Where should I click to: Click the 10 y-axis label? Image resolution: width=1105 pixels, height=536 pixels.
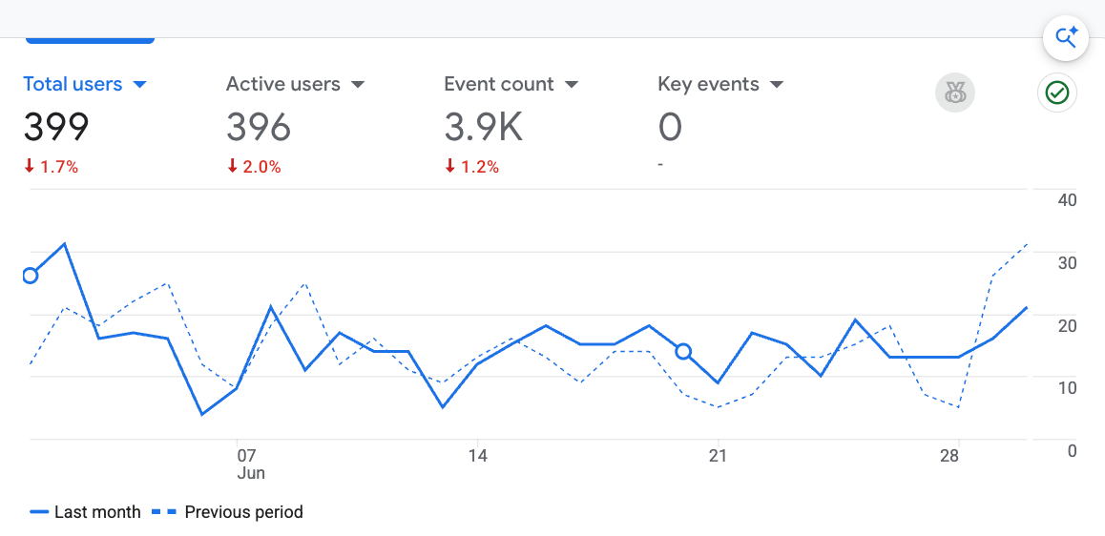point(1067,387)
